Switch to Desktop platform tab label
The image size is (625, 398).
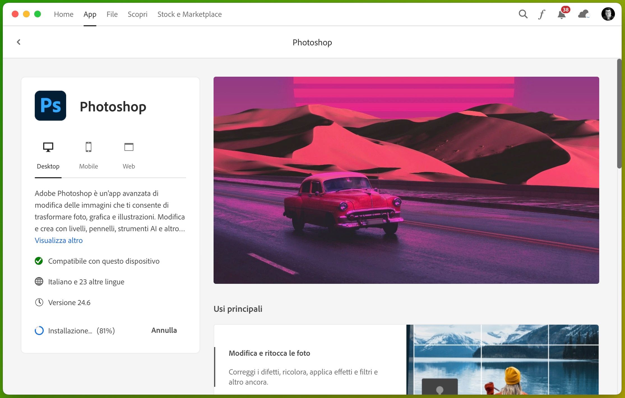[x=48, y=166]
